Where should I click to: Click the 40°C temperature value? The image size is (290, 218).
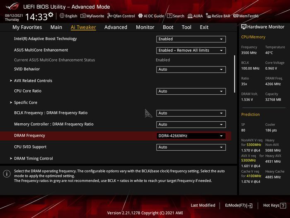click(x=269, y=53)
